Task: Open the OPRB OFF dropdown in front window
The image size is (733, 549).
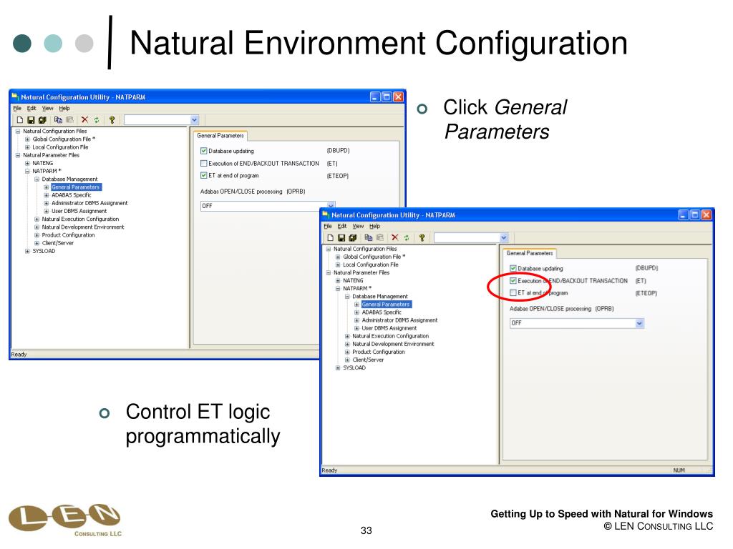Action: pyautogui.click(x=639, y=323)
